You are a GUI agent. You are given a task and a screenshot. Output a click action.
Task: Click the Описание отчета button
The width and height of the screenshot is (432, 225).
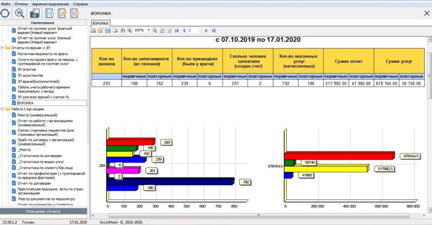click(43, 212)
